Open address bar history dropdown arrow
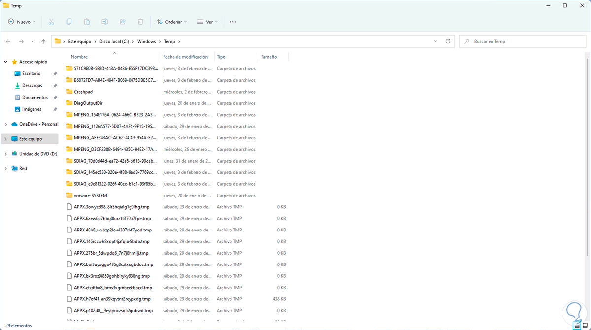The width and height of the screenshot is (591, 330). [434, 41]
